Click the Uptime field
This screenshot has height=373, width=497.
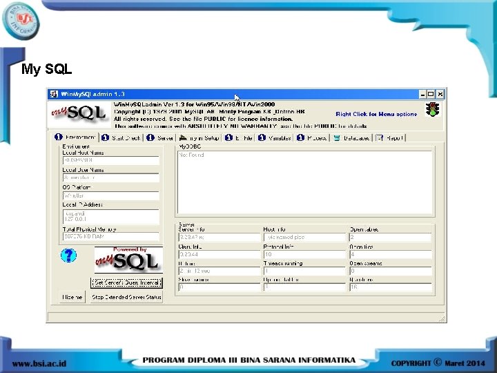click(220, 271)
